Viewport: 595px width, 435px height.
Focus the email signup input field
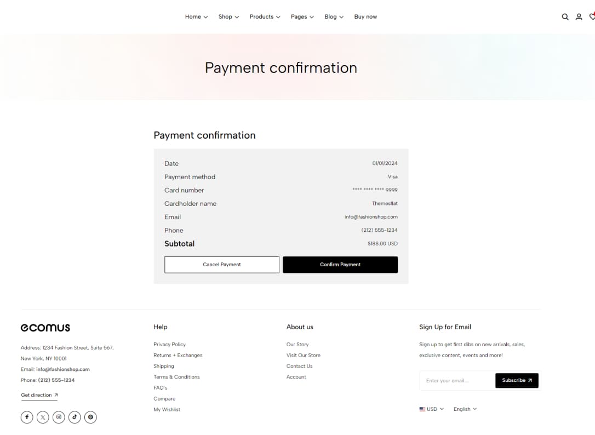point(457,380)
